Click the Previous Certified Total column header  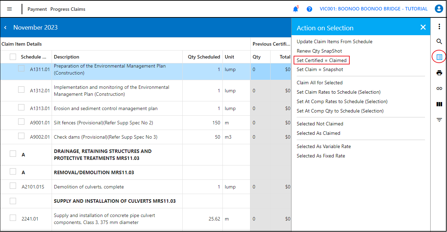coord(285,57)
